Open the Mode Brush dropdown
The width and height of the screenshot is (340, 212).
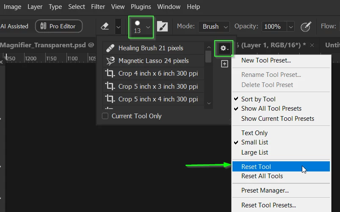tap(214, 27)
